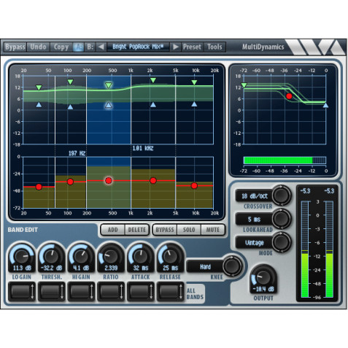Click the first band's green lo-gain triangle
Image resolution: width=348 pixels, height=348 pixels.
39,88
